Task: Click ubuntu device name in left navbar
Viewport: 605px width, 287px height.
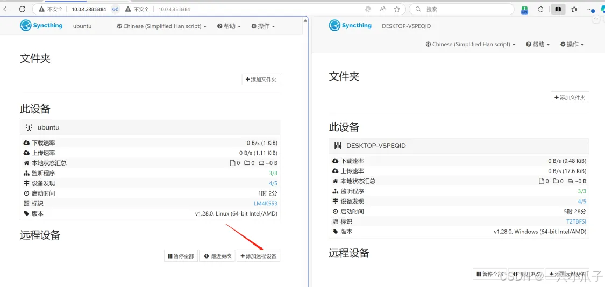Action: pos(82,26)
